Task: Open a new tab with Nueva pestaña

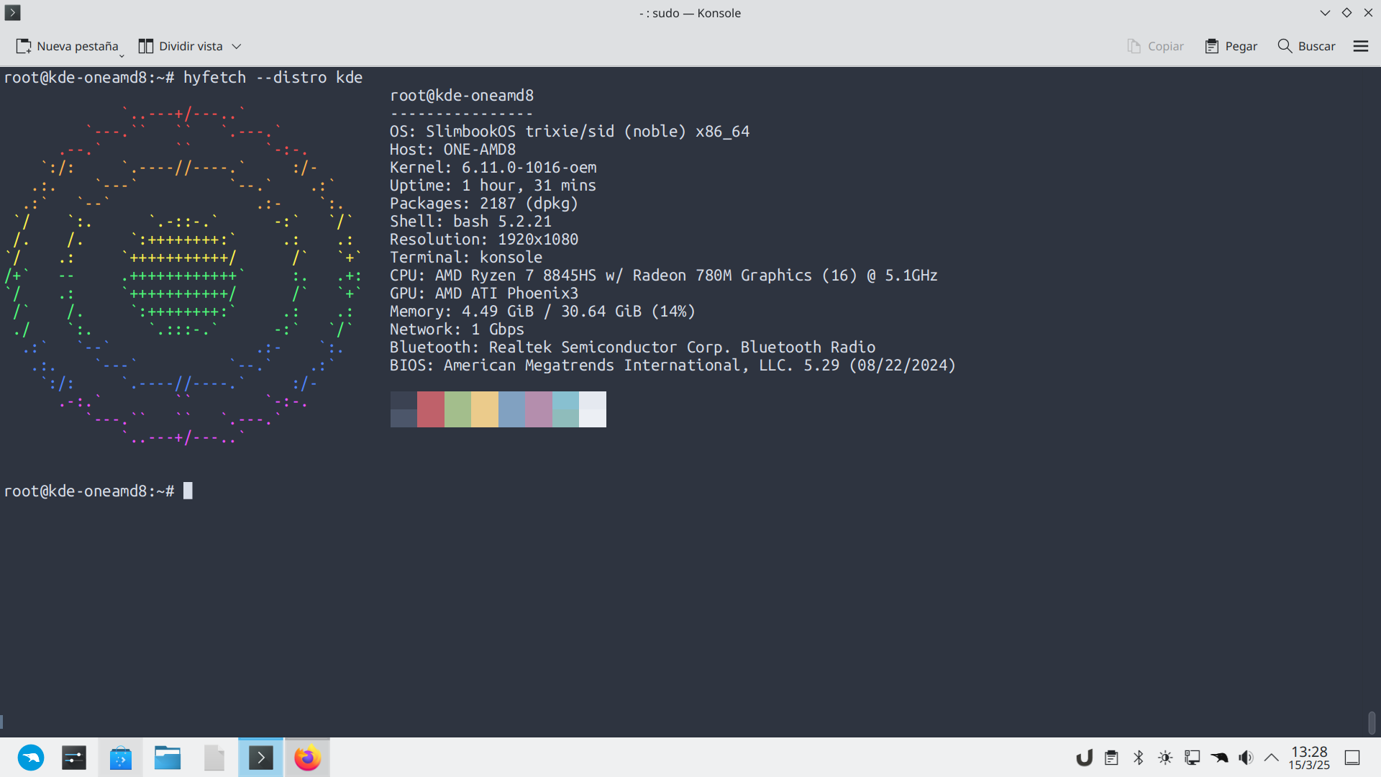Action: click(67, 46)
